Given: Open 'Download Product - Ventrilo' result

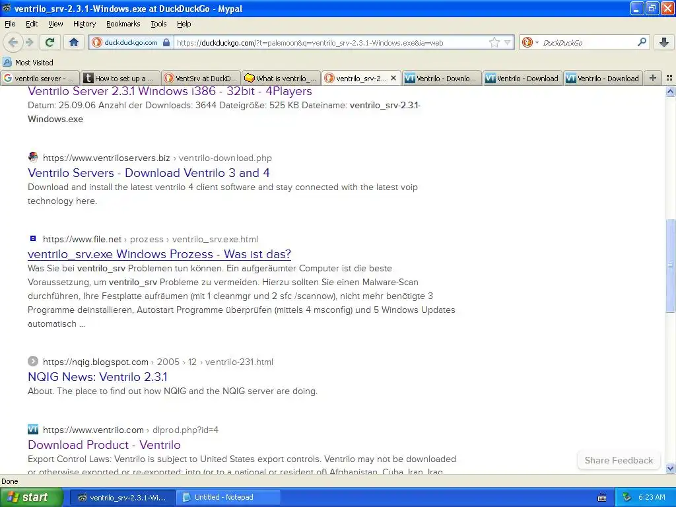Looking at the screenshot, I should [104, 444].
